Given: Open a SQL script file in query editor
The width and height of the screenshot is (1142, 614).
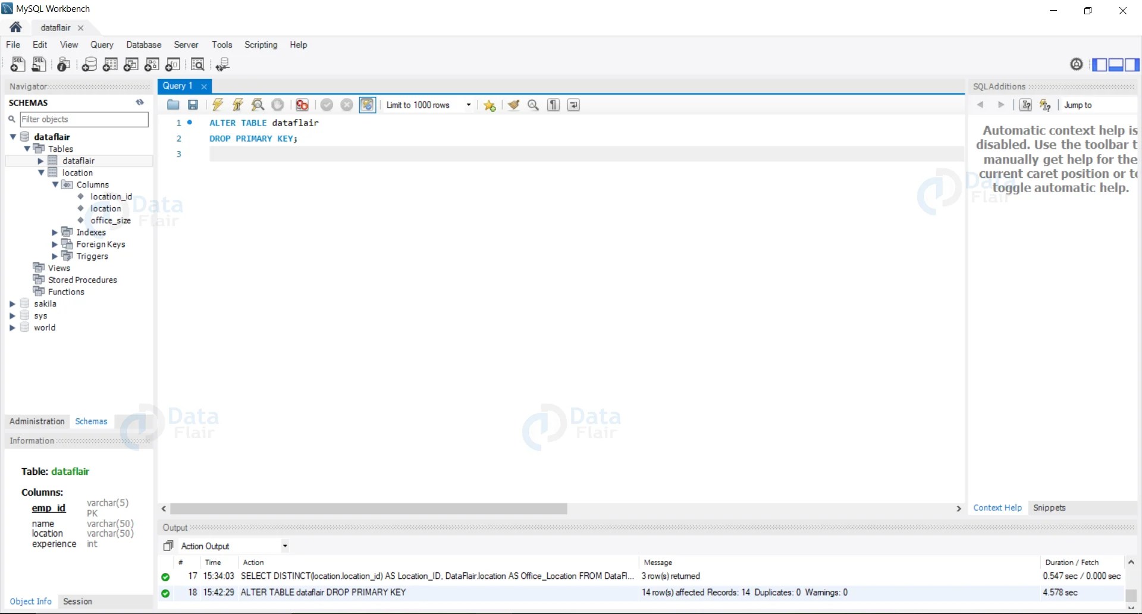Looking at the screenshot, I should click(x=173, y=105).
